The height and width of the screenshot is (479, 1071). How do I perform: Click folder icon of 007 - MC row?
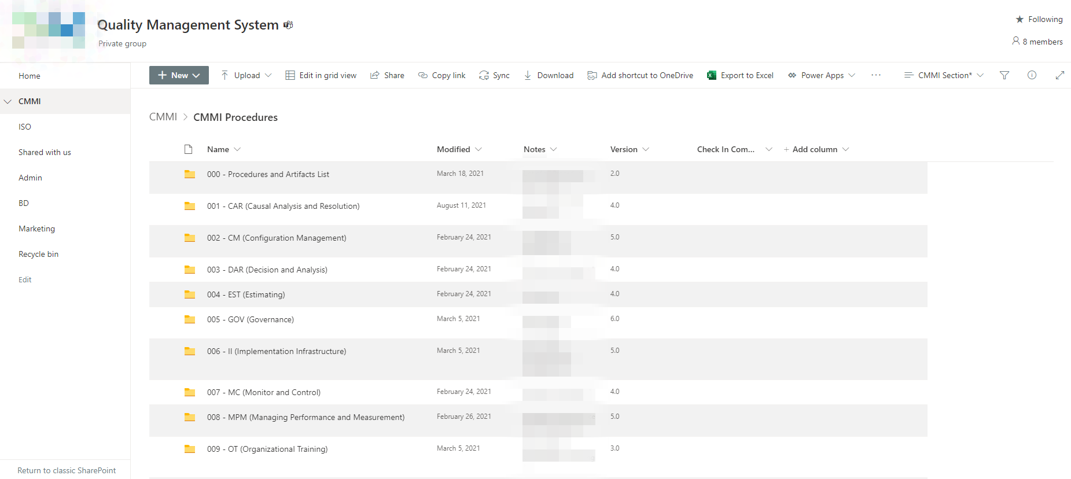[189, 392]
